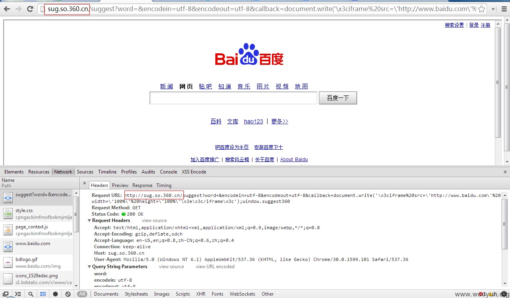Select the style.css request row
The image size is (510, 298).
point(37,214)
